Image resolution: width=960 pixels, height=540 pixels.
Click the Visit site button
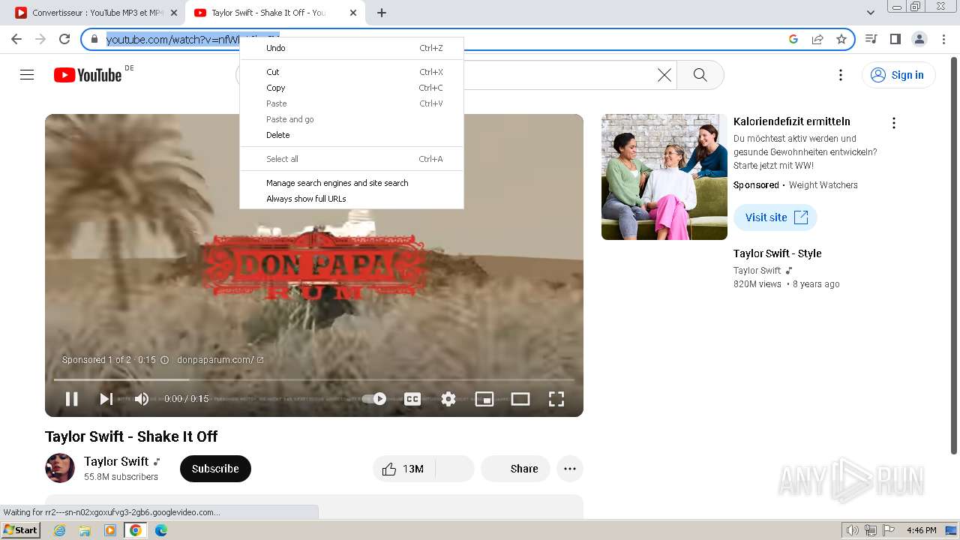point(775,217)
